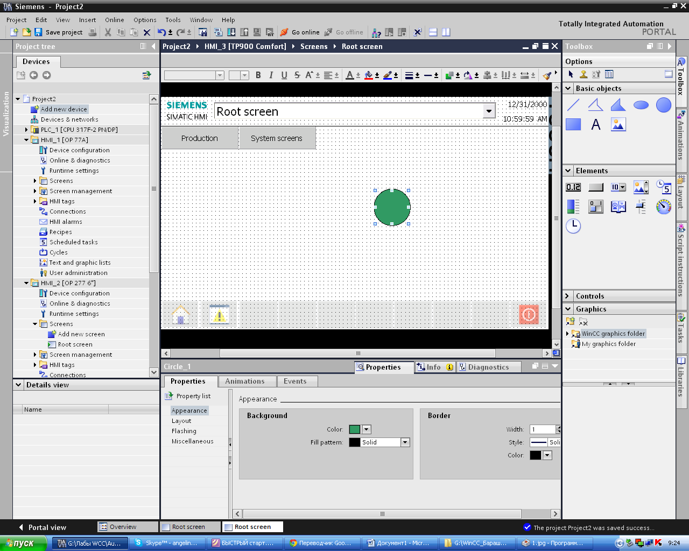Select the Button element in Toolbox
689x551 pixels.
click(596, 187)
